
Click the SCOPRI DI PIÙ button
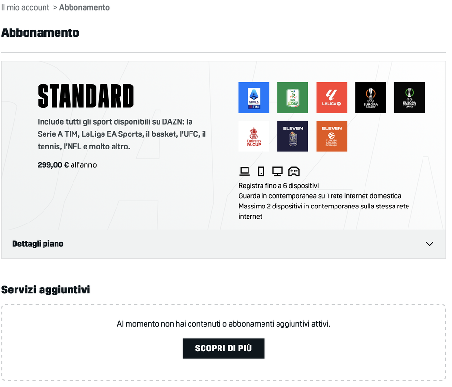[x=223, y=348]
